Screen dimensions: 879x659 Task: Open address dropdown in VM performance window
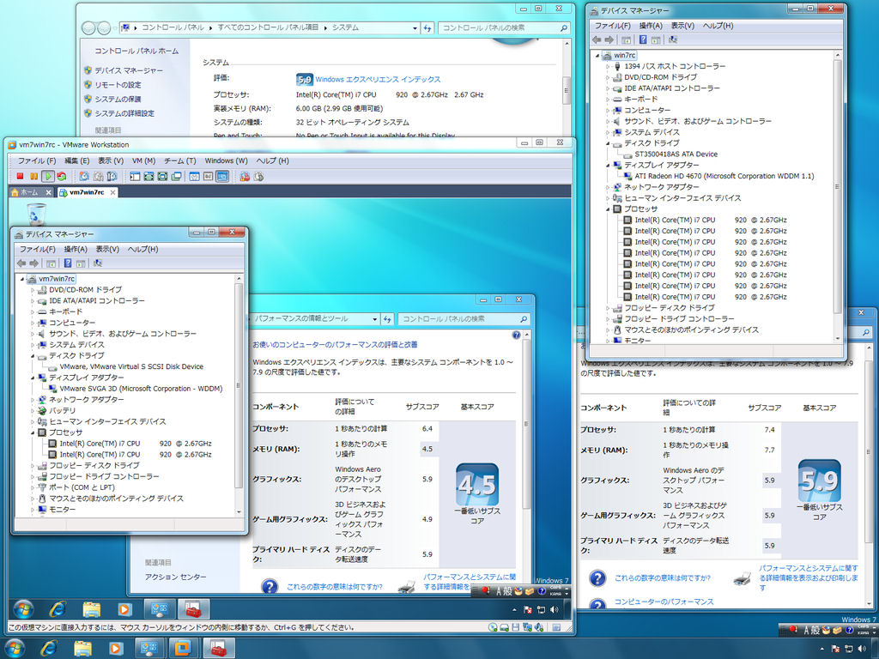click(x=374, y=319)
